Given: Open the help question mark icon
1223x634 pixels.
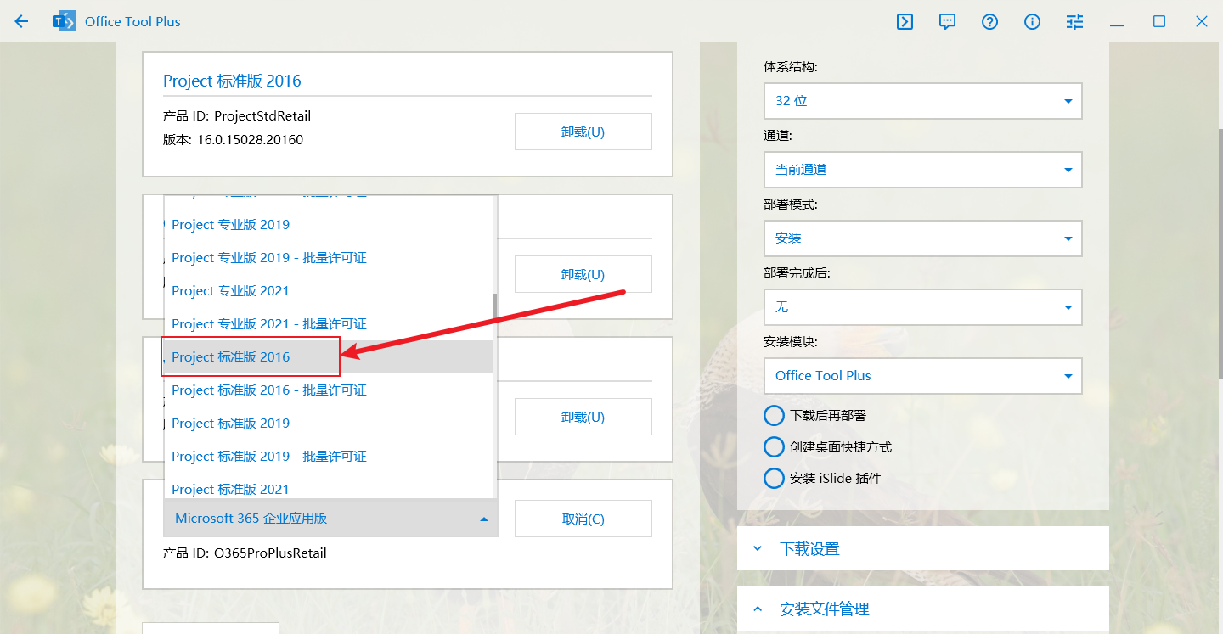Looking at the screenshot, I should (x=989, y=22).
